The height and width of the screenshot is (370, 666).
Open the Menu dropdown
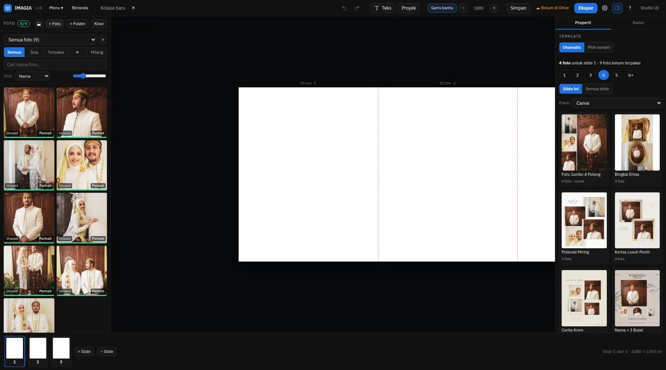pos(56,8)
